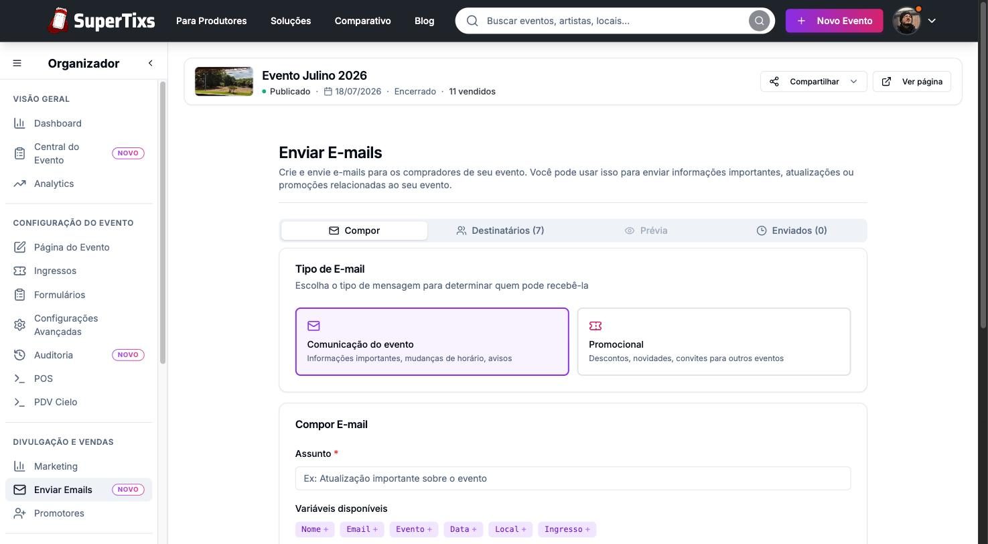Open POS in sidebar
The width and height of the screenshot is (988, 544).
pyautogui.click(x=79, y=379)
